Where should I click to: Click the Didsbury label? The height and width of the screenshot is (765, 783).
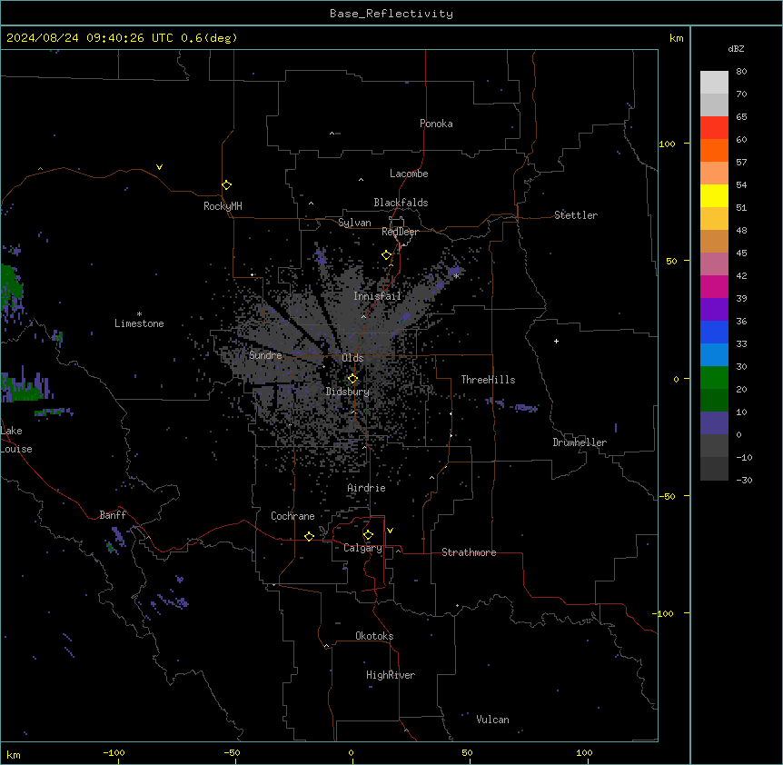(x=348, y=392)
